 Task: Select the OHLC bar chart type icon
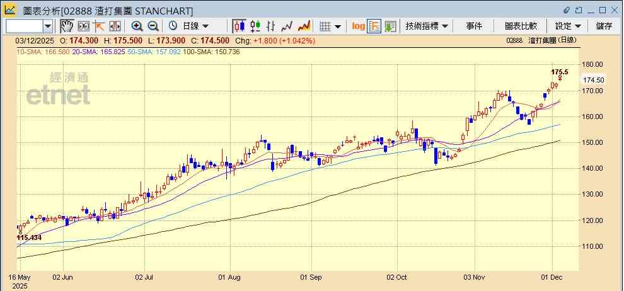271,26
